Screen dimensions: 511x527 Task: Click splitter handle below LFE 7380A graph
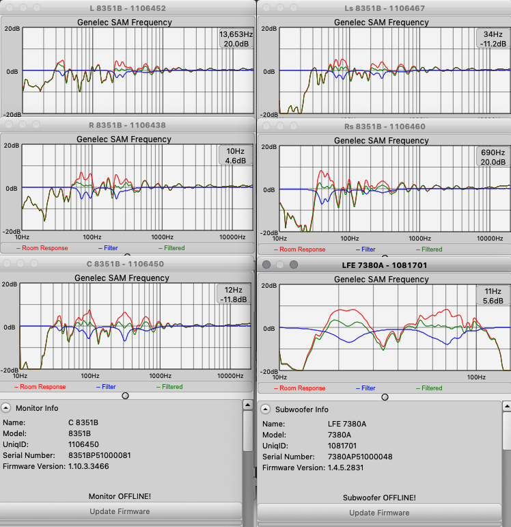(x=385, y=397)
